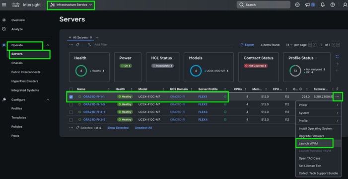Choose Collect Tech Support Bundle

[x=318, y=173]
